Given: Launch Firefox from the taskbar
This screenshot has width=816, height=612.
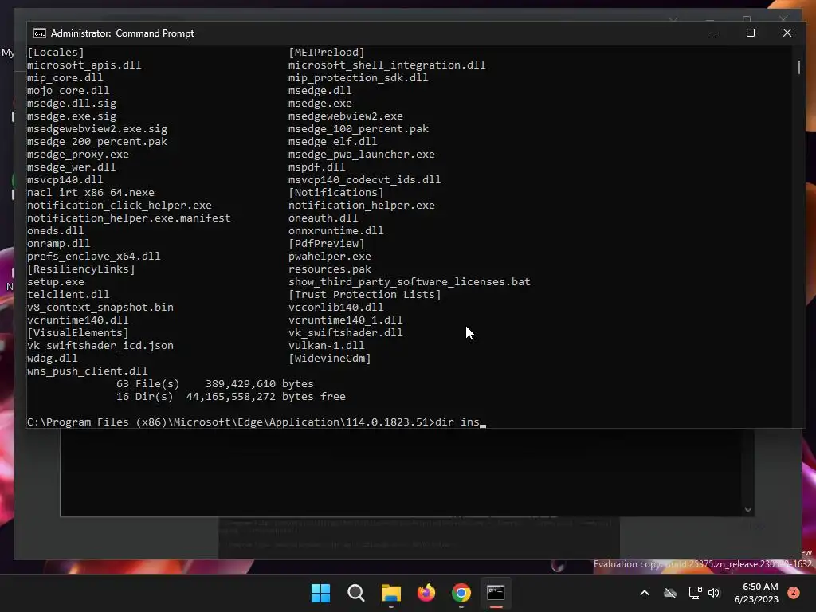Looking at the screenshot, I should [426, 593].
